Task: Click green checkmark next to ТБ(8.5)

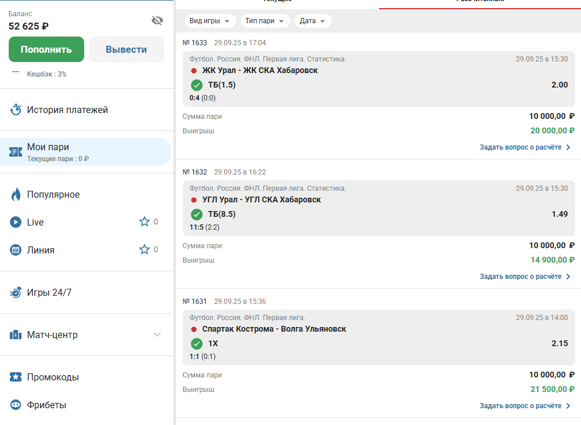Action: 196,215
